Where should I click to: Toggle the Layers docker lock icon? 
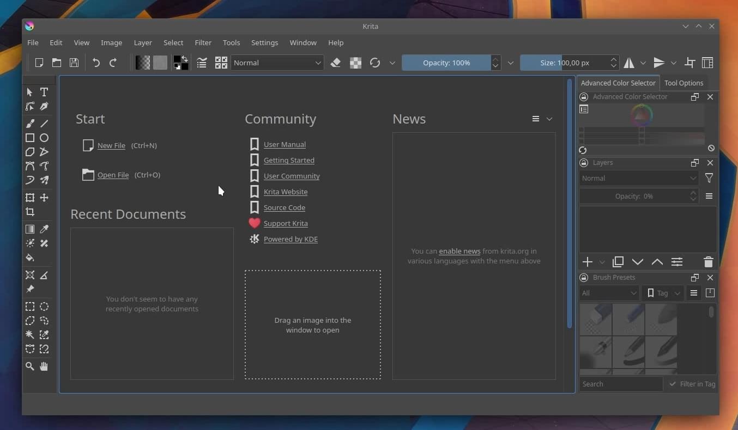pyautogui.click(x=584, y=163)
